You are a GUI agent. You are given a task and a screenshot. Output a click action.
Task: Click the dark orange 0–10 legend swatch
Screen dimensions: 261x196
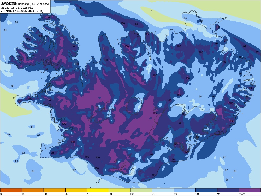tap(11, 190)
